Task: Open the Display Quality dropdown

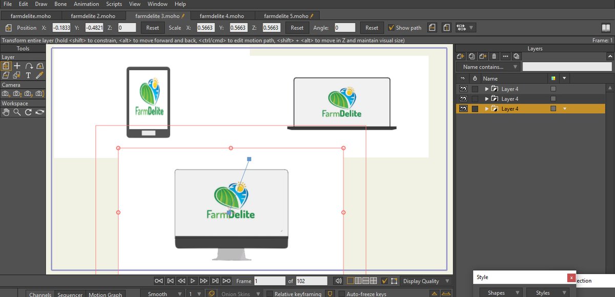Action: [x=426, y=281]
